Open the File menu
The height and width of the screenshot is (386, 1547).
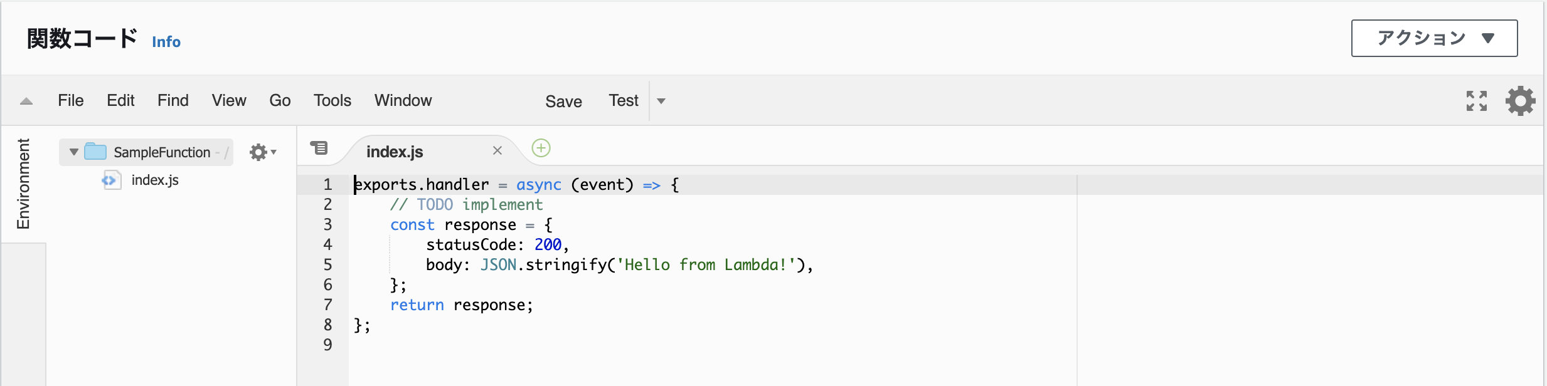coord(71,100)
